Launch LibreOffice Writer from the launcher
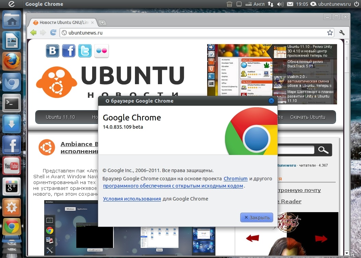This screenshot has height=258, width=361. click(x=12, y=40)
